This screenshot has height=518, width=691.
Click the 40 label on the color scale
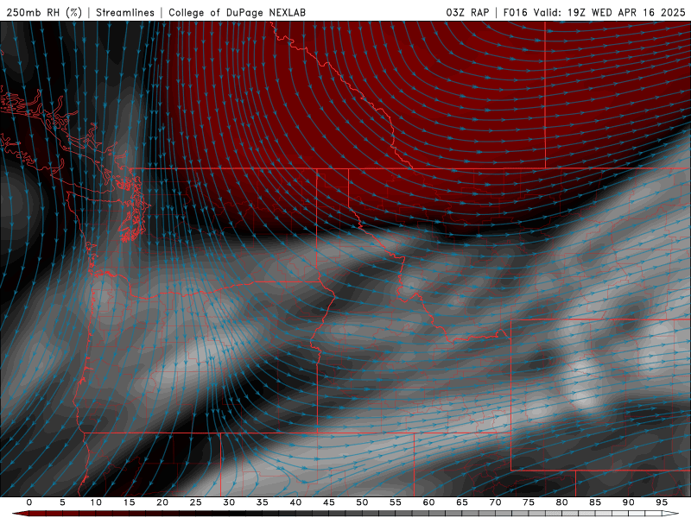point(295,502)
